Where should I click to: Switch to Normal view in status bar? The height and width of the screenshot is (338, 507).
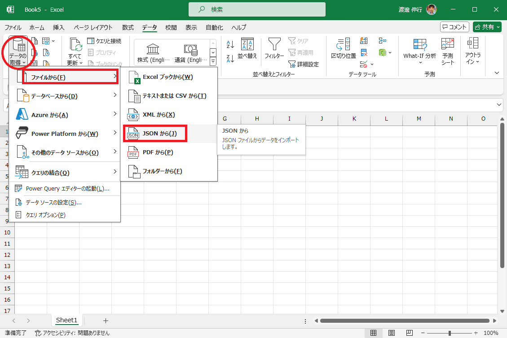point(373,333)
